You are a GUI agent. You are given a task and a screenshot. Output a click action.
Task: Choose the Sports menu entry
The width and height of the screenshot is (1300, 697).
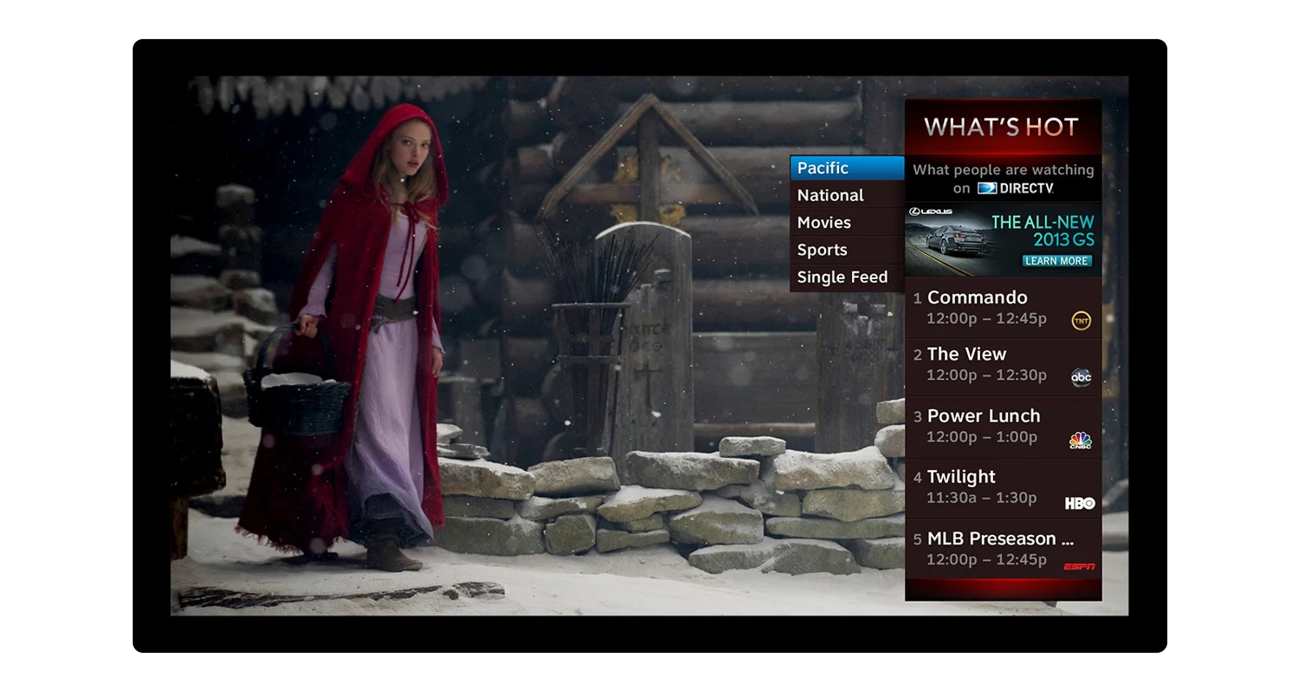[847, 250]
